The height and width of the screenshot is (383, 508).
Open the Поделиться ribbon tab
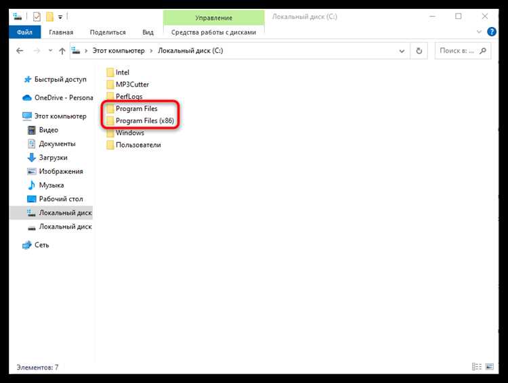tap(108, 32)
